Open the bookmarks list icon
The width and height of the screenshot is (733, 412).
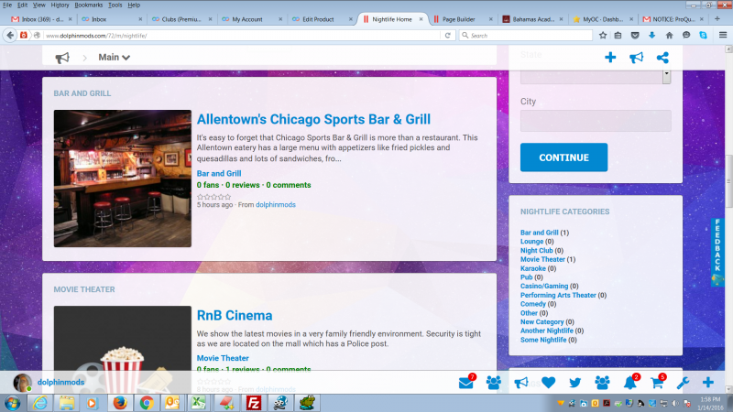tap(618, 35)
